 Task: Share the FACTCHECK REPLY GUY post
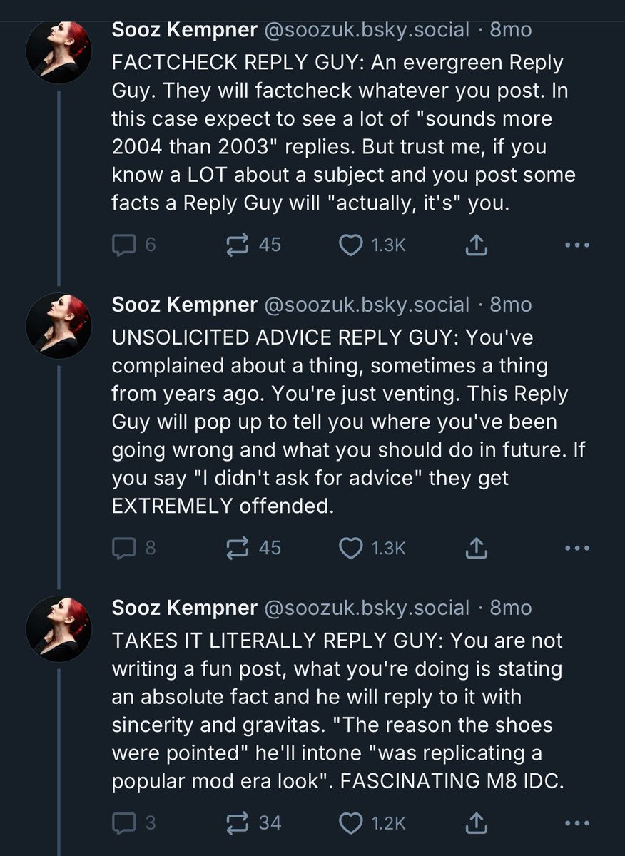point(476,245)
